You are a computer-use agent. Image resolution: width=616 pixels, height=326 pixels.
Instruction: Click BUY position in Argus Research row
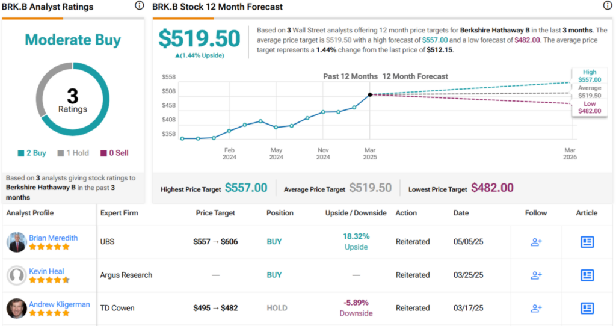tap(274, 275)
